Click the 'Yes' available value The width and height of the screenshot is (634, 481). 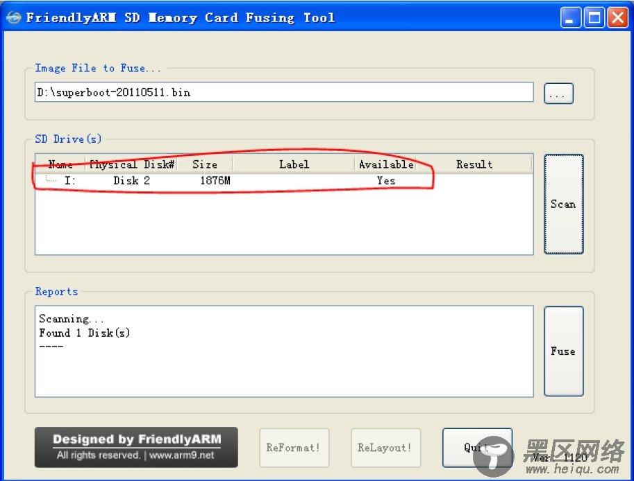click(386, 180)
